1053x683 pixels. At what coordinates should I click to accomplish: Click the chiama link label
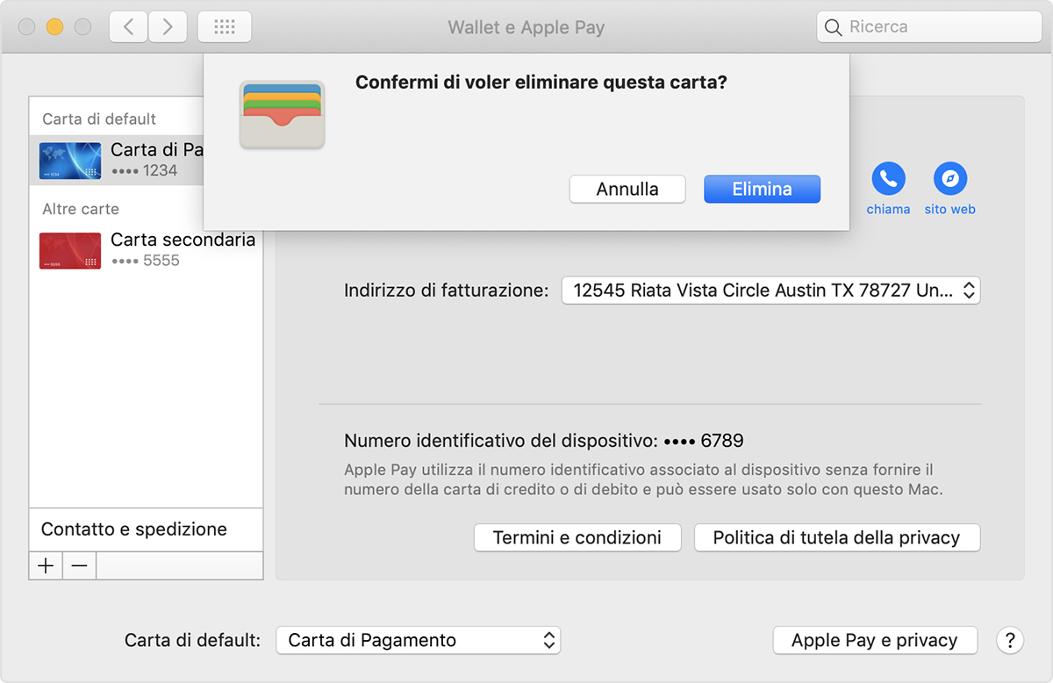888,209
